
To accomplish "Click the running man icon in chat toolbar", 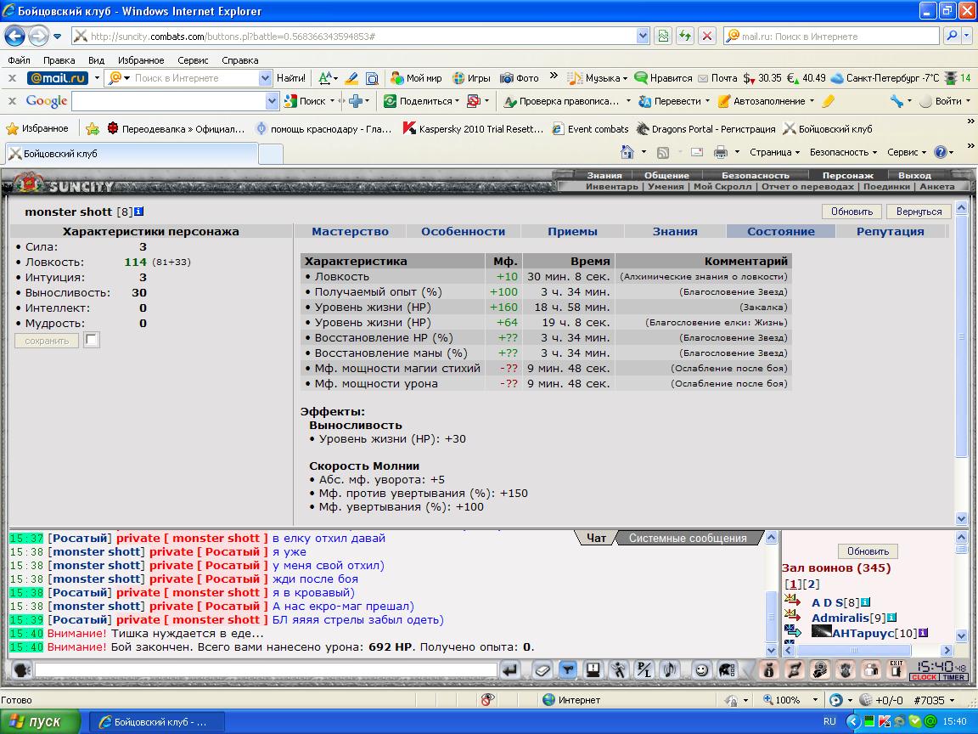I will [618, 670].
